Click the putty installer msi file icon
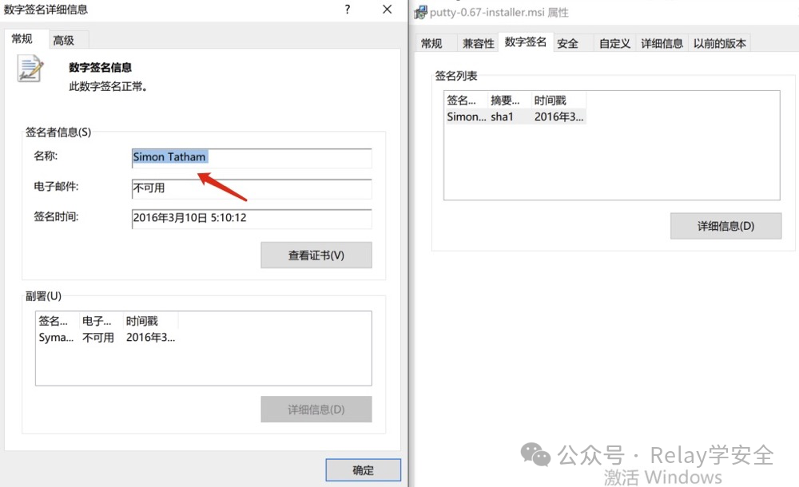 click(420, 12)
